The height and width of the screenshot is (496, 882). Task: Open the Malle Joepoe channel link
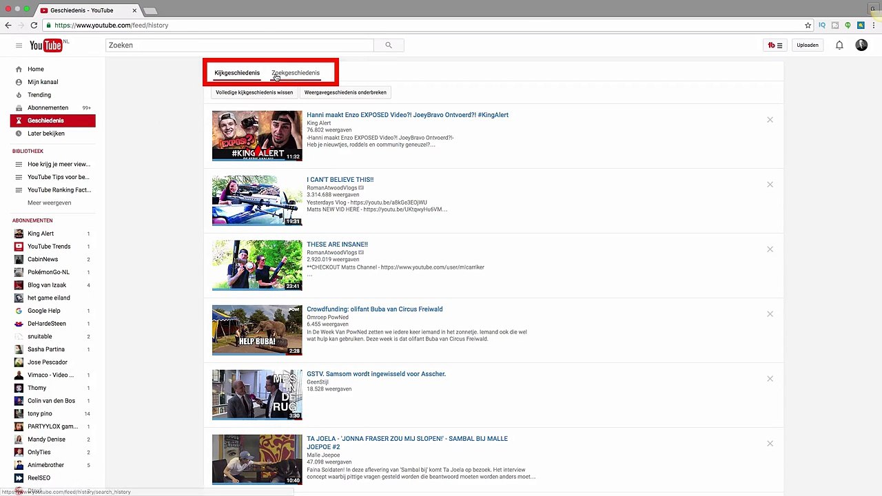coord(322,455)
